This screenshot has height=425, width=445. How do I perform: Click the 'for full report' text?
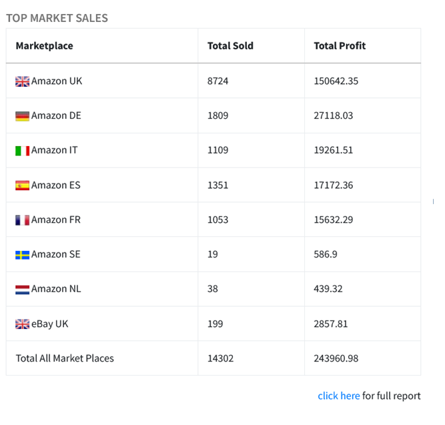(392, 396)
